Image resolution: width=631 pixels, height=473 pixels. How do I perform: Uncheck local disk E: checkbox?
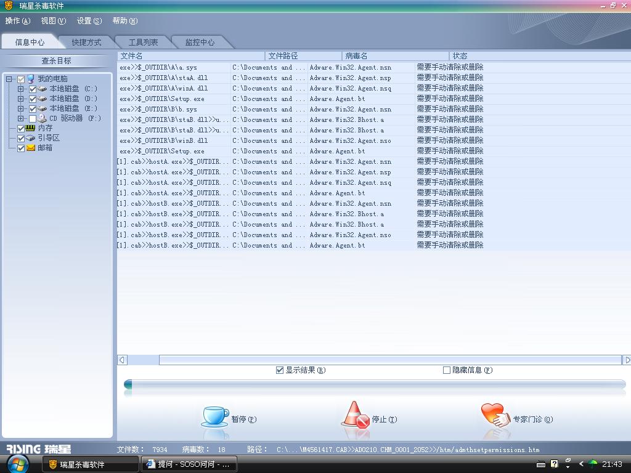tap(33, 108)
